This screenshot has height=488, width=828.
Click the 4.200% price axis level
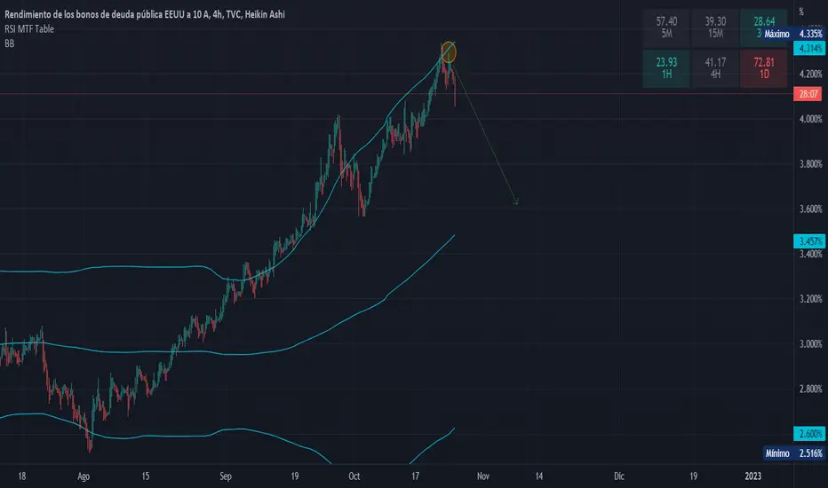click(x=810, y=74)
